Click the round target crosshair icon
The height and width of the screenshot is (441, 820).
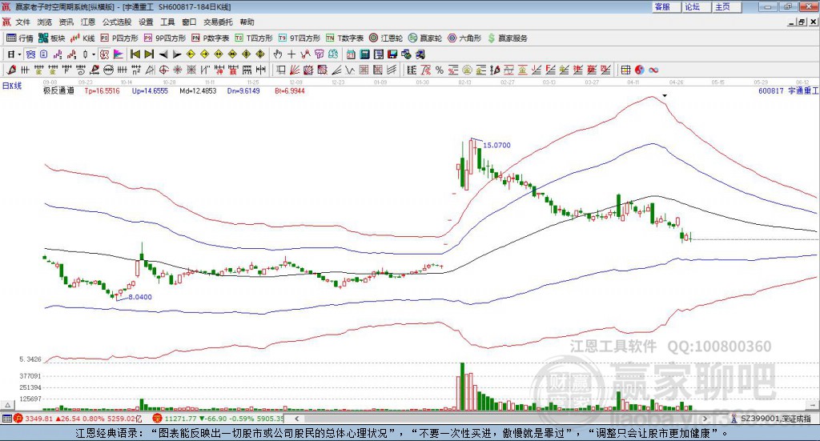[163, 70]
